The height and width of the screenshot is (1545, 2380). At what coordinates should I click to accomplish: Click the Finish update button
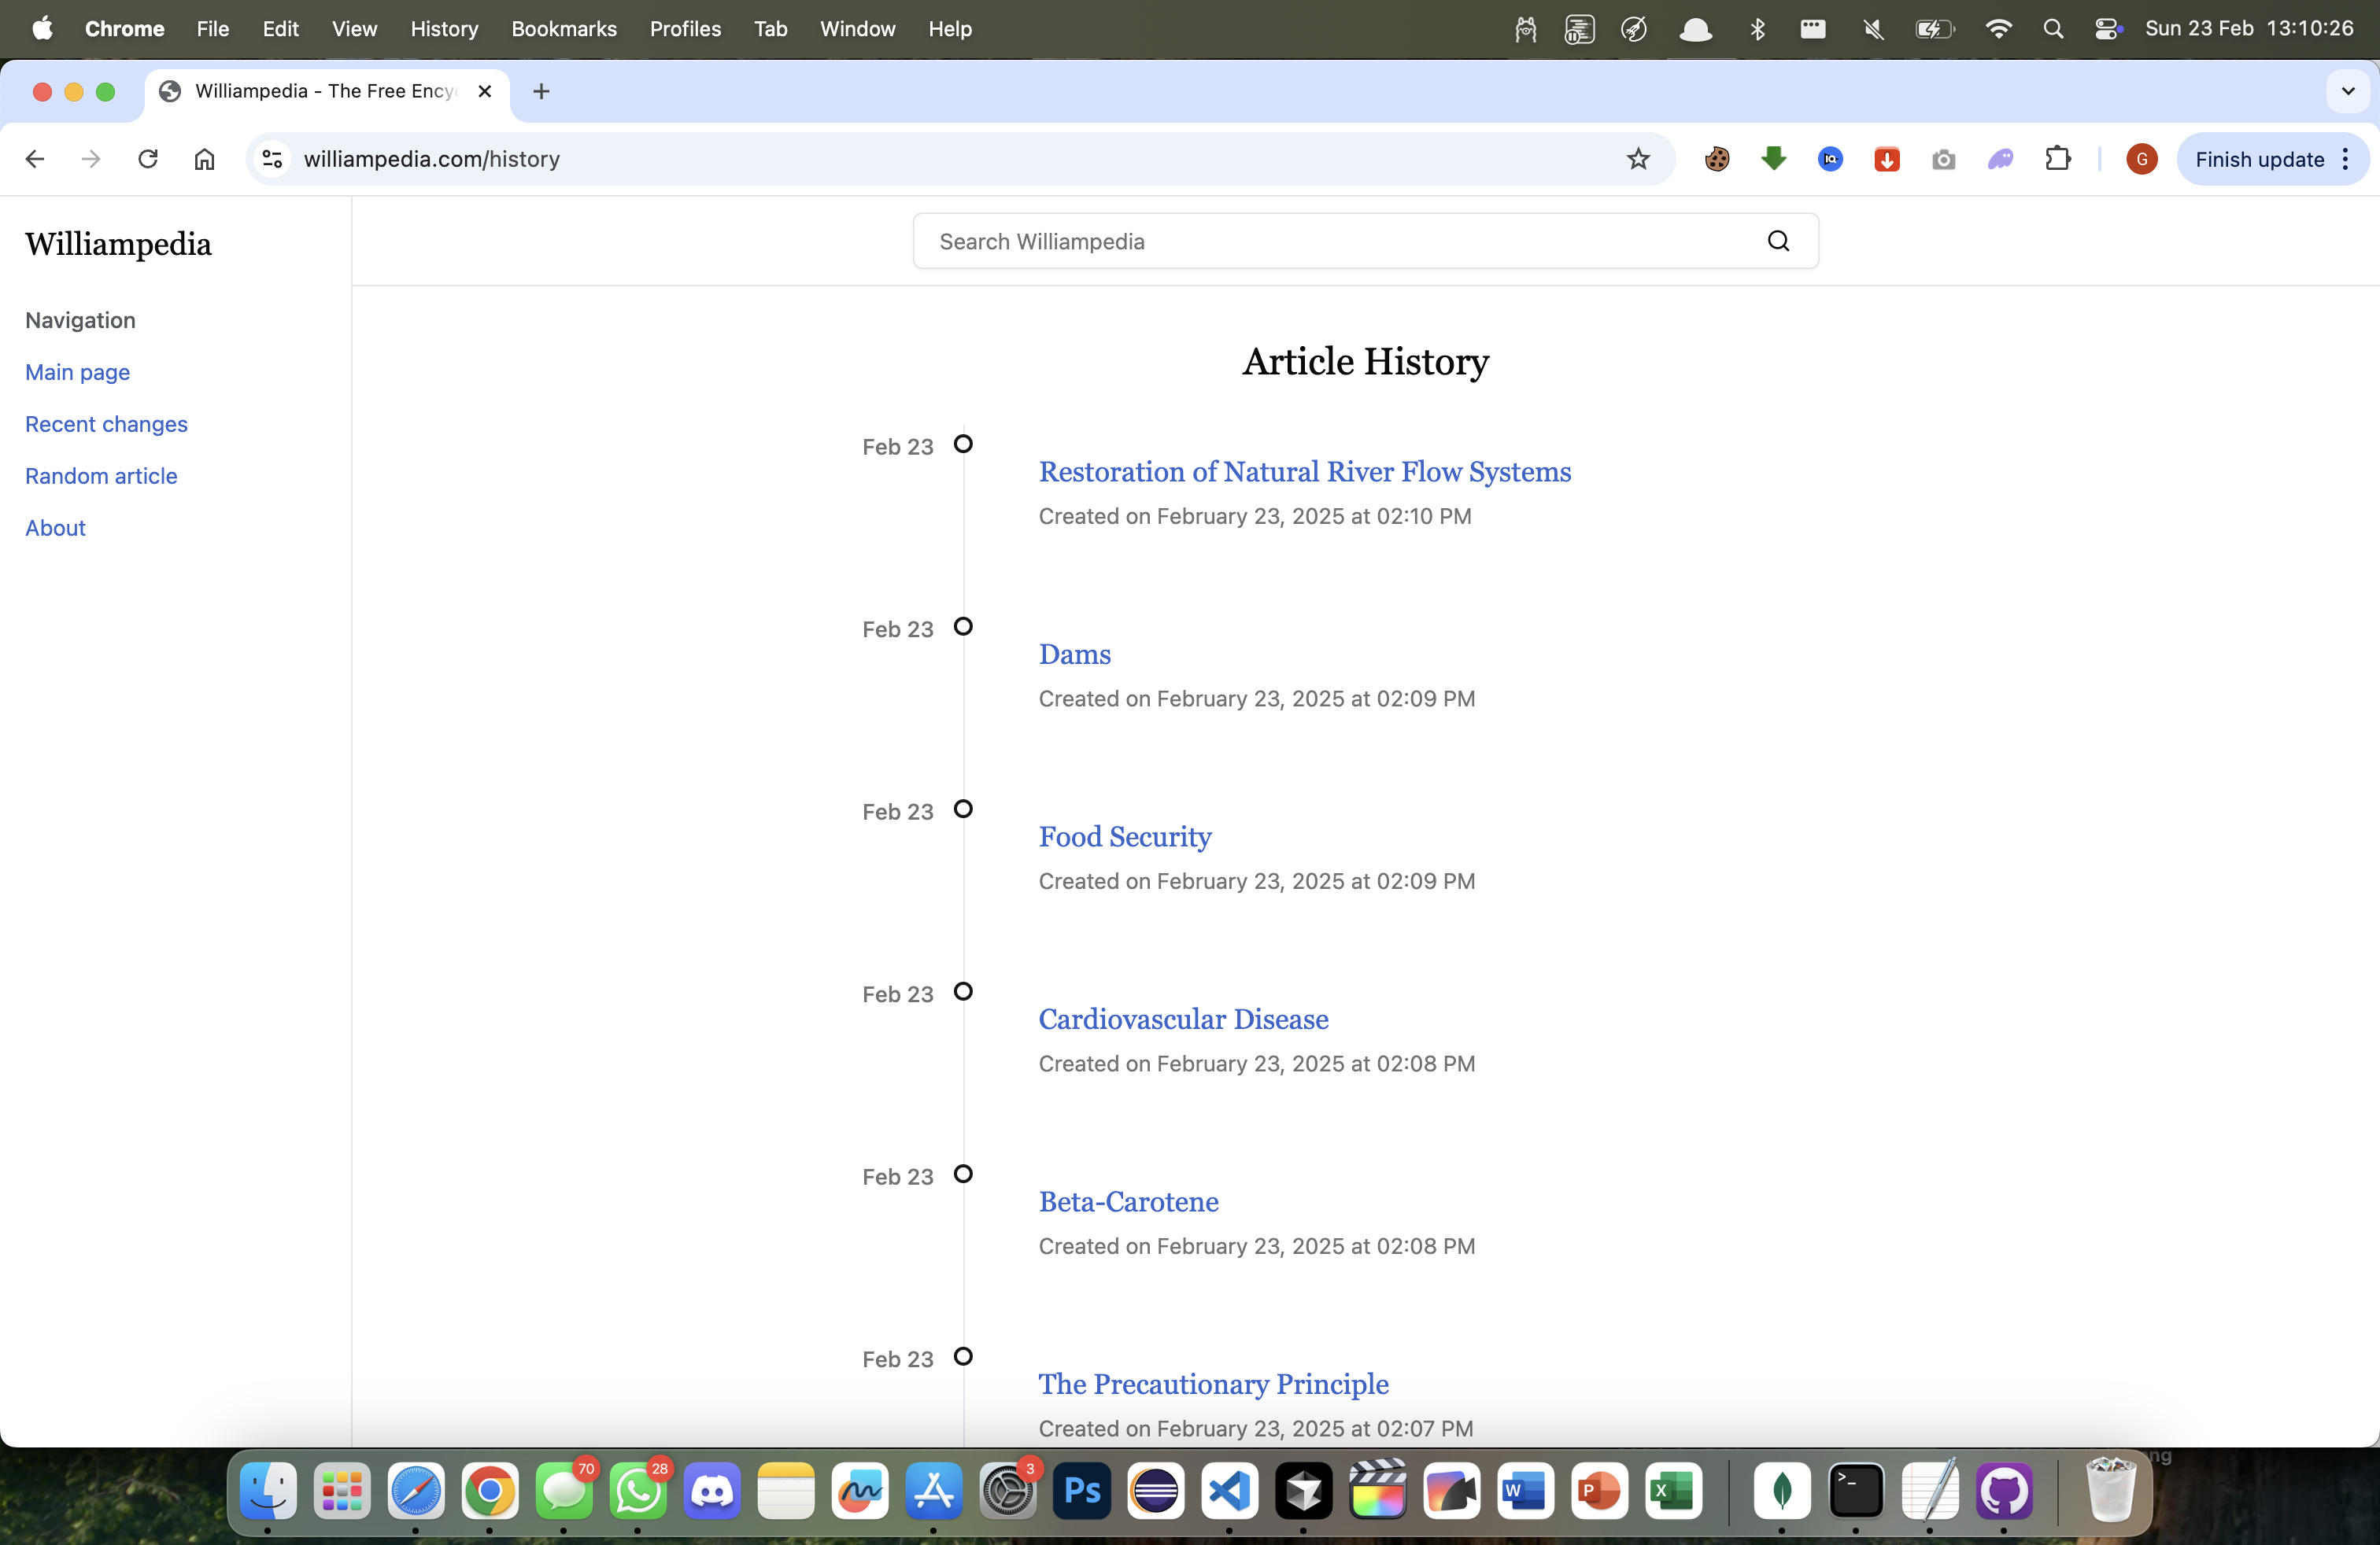(x=2258, y=159)
